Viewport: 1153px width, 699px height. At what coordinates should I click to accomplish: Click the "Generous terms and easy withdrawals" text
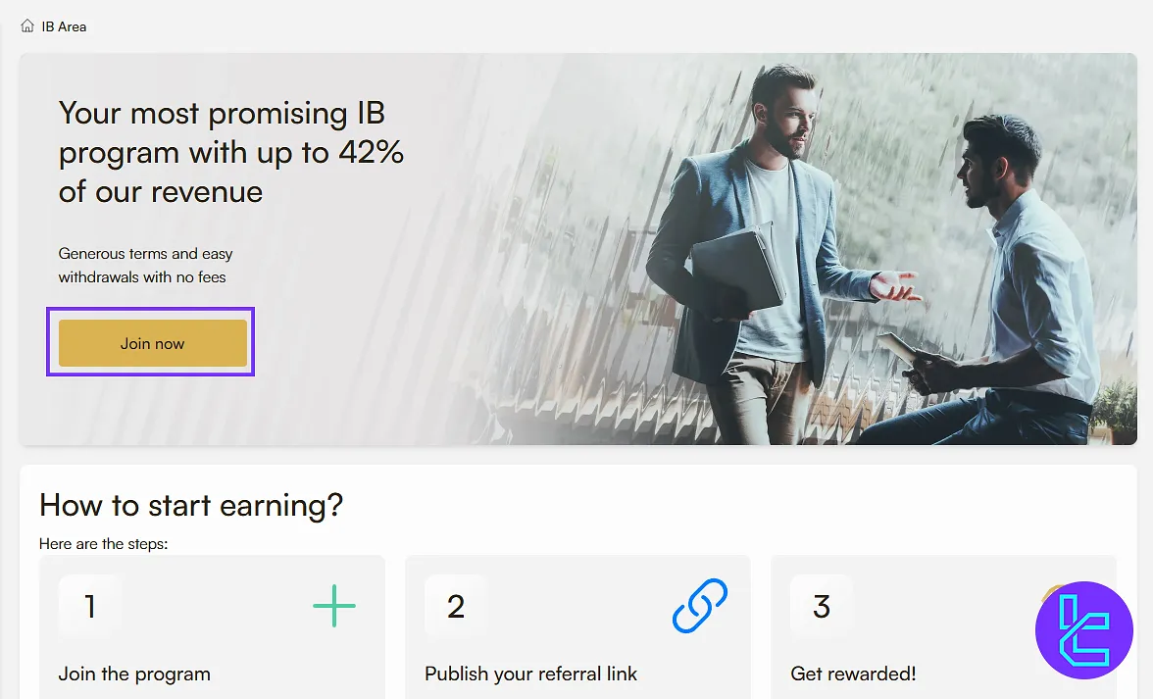point(145,266)
